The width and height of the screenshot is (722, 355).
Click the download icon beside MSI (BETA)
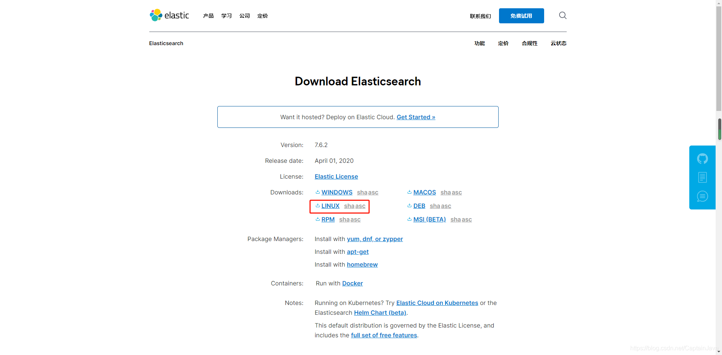point(410,219)
